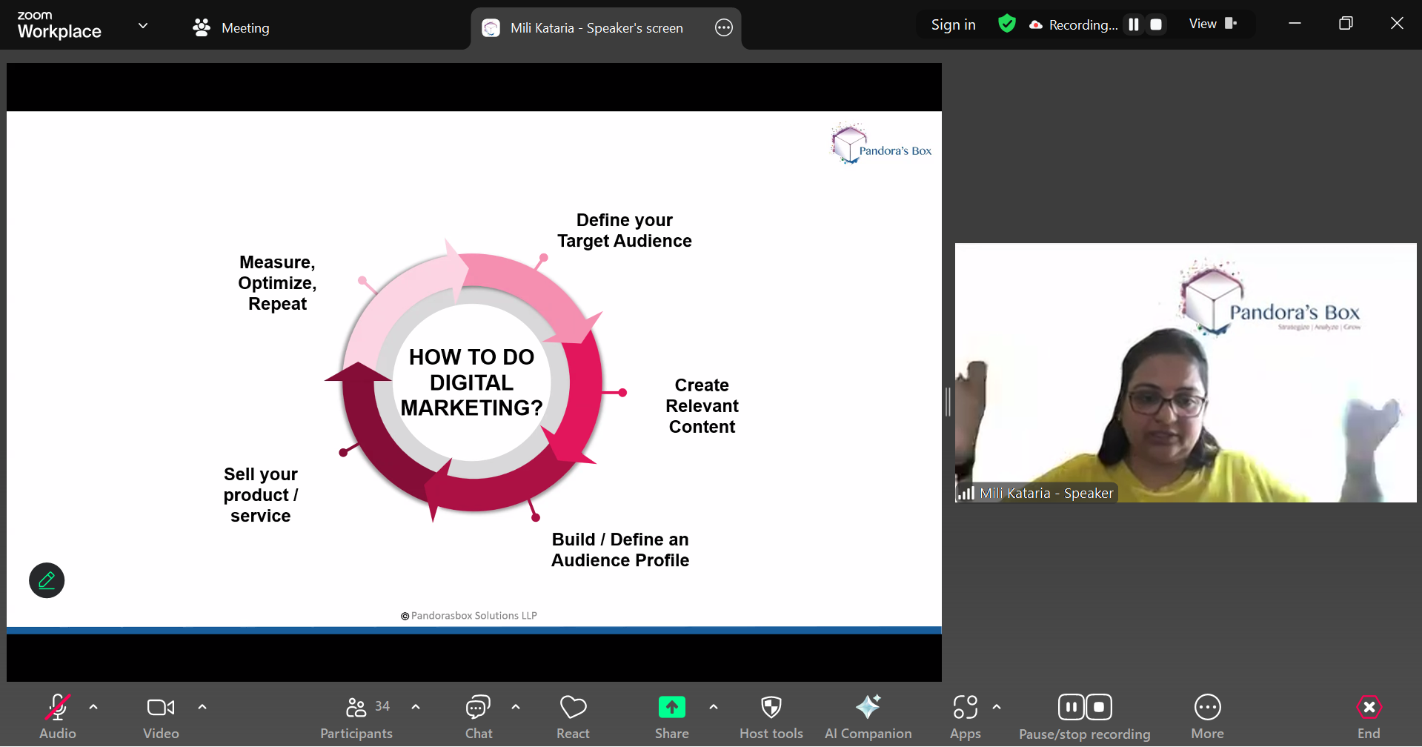
Task: Click the Sign in button
Action: [953, 24]
